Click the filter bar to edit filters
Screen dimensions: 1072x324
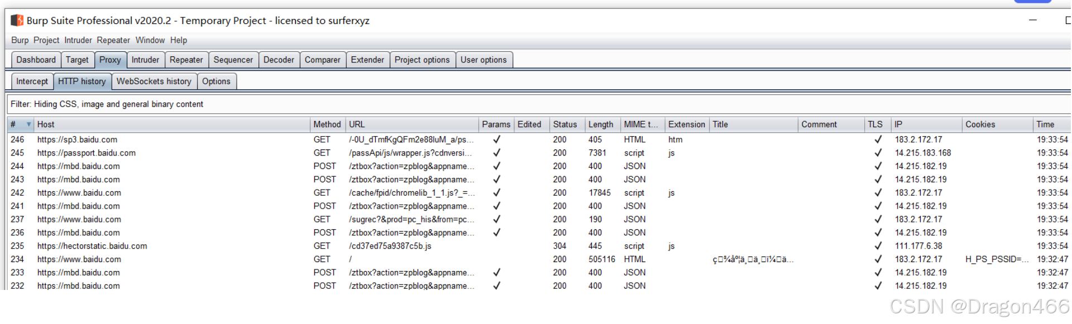tap(538, 104)
